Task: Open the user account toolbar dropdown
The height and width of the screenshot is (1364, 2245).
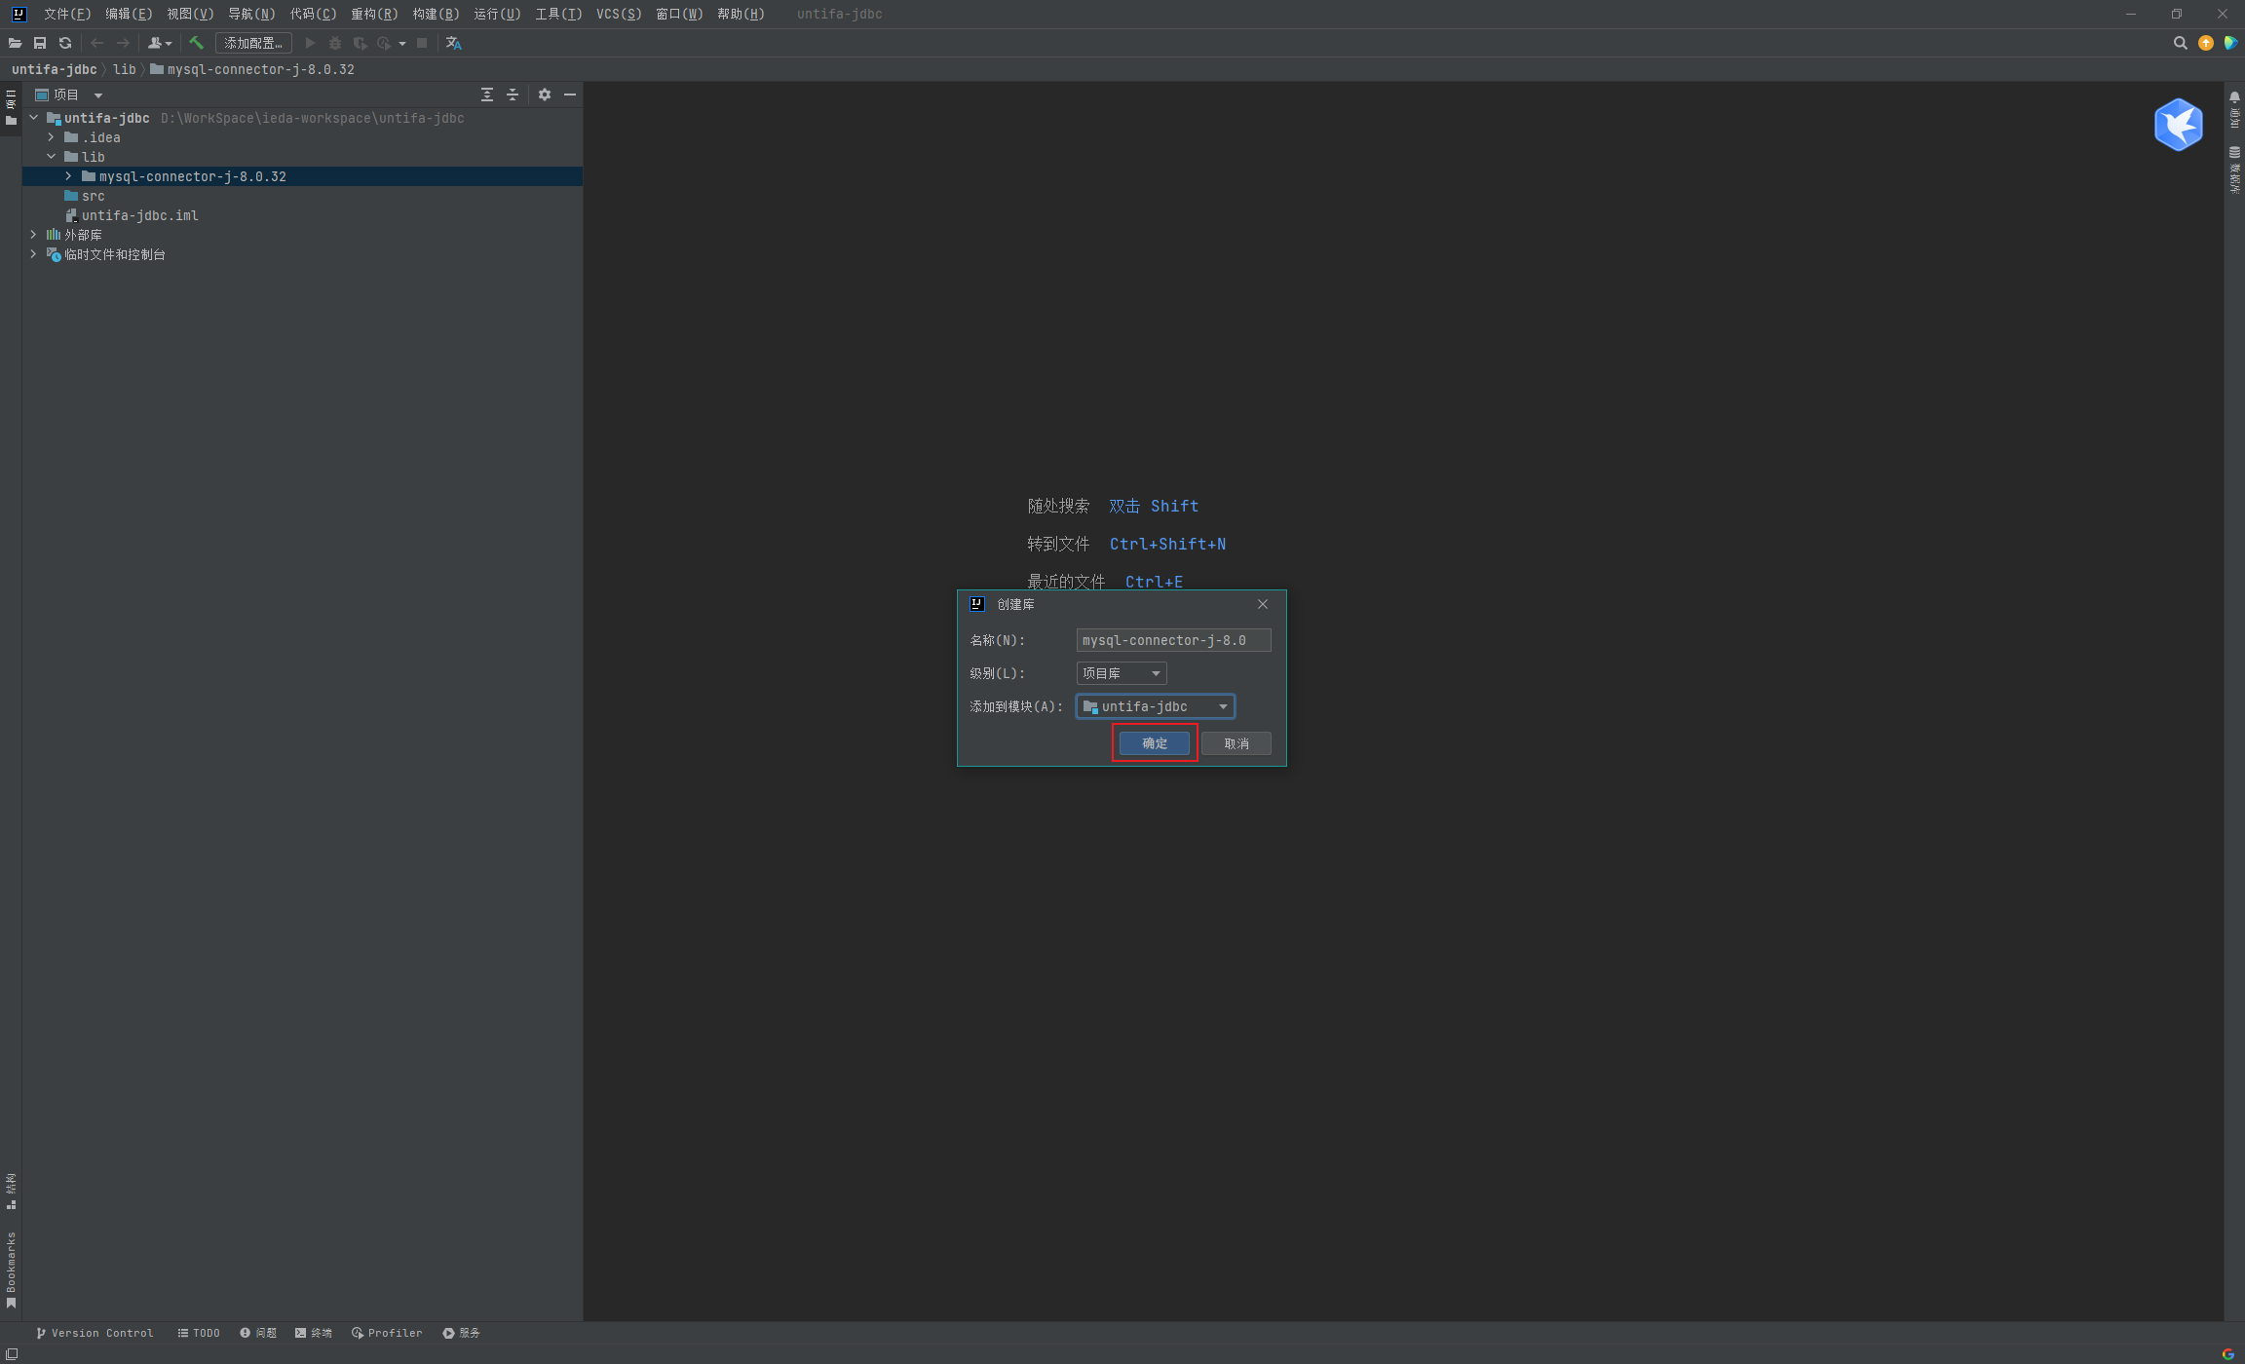Action: (x=159, y=43)
